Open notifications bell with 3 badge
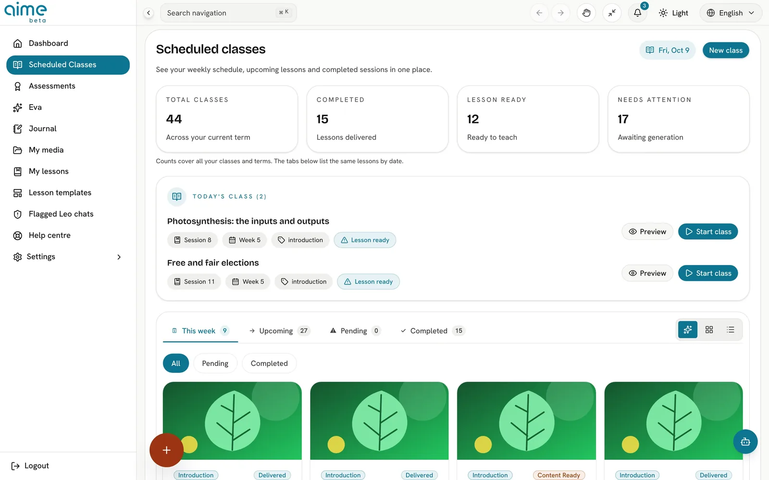This screenshot has width=769, height=480. point(638,13)
